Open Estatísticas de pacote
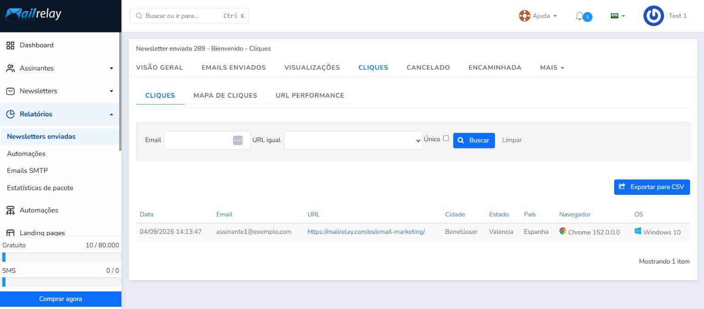Image resolution: width=704 pixels, height=309 pixels. (x=40, y=188)
